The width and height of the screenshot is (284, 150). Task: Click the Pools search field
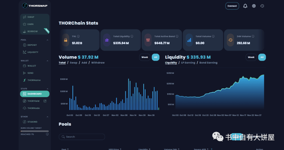pyautogui.click(x=82, y=137)
